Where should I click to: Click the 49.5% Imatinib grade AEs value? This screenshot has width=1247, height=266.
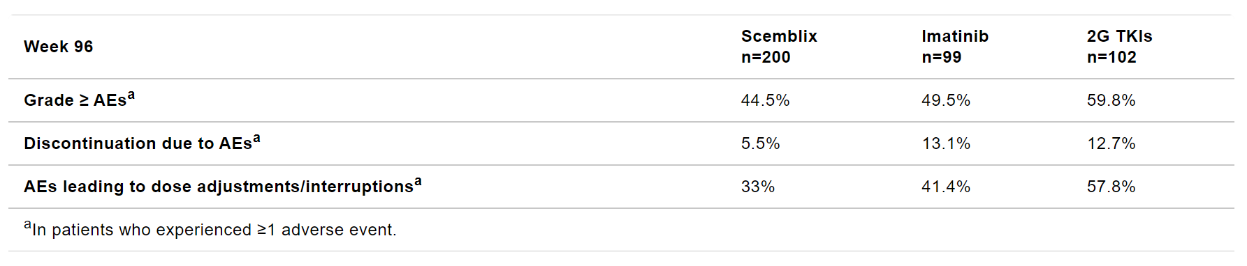tap(946, 100)
